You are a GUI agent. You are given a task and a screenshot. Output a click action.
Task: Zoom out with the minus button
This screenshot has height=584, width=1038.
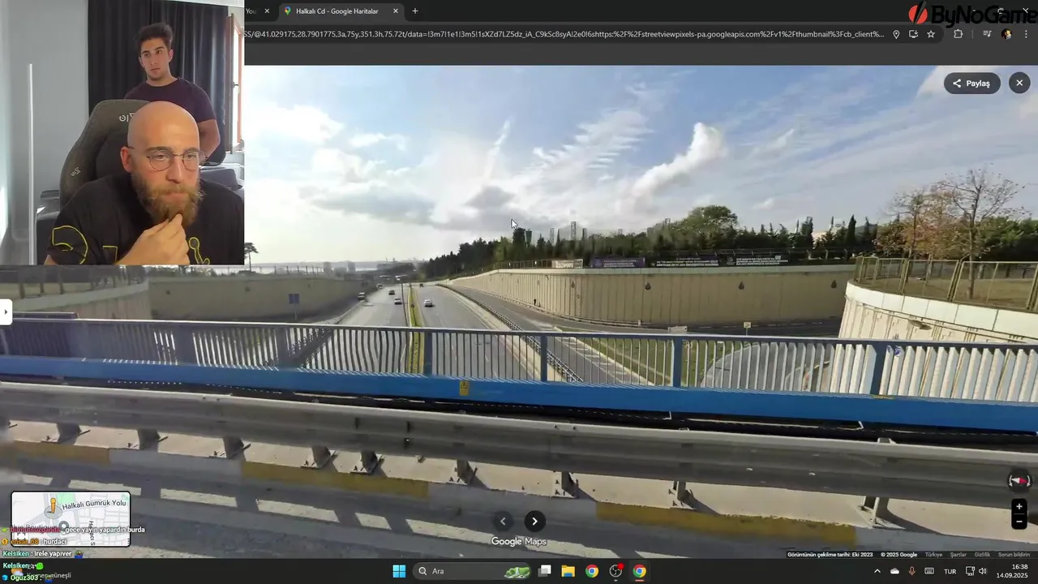pos(1019,522)
